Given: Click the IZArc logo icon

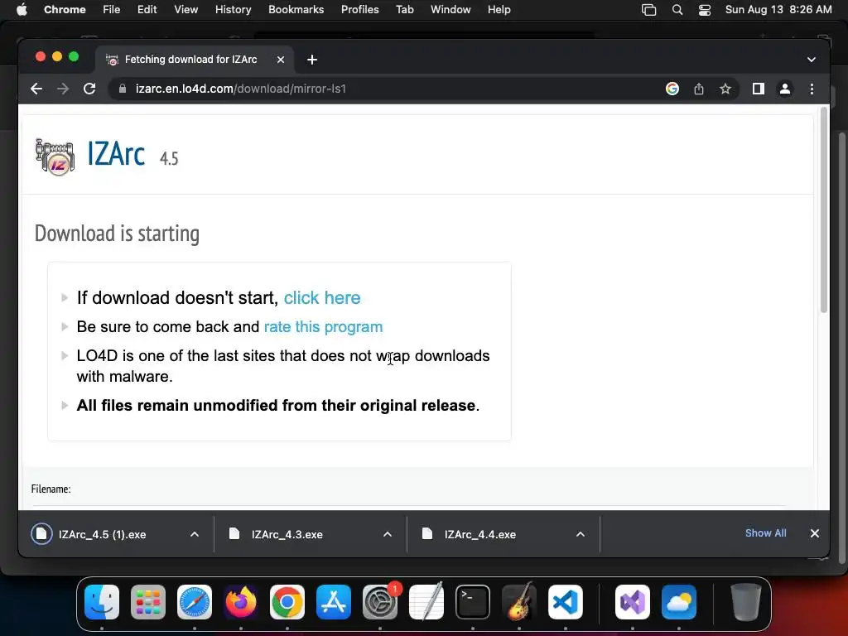Looking at the screenshot, I should 55,157.
